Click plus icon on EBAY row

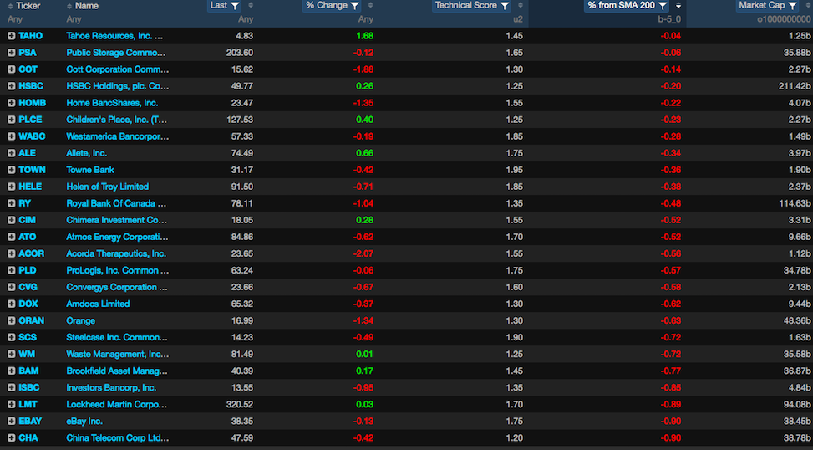pyautogui.click(x=11, y=421)
